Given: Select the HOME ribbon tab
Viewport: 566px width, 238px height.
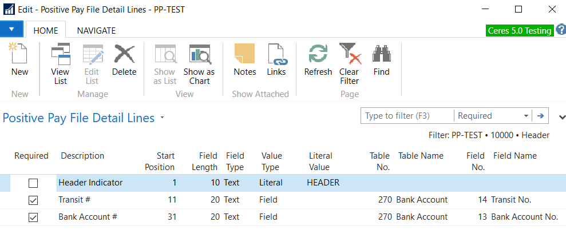Looking at the screenshot, I should pyautogui.click(x=46, y=31).
